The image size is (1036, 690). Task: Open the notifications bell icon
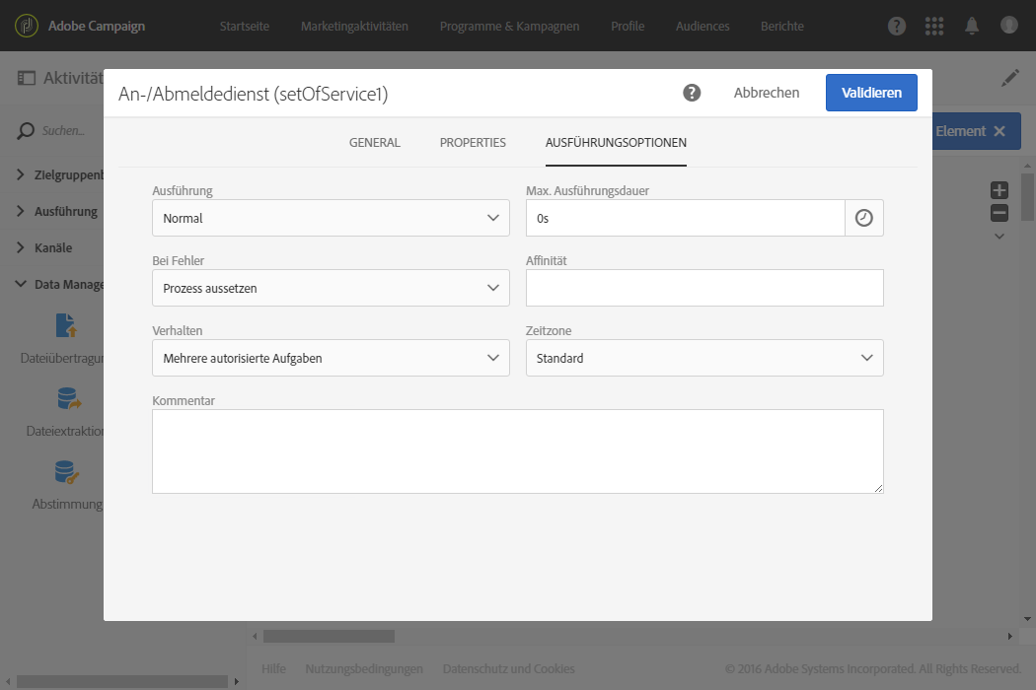972,26
